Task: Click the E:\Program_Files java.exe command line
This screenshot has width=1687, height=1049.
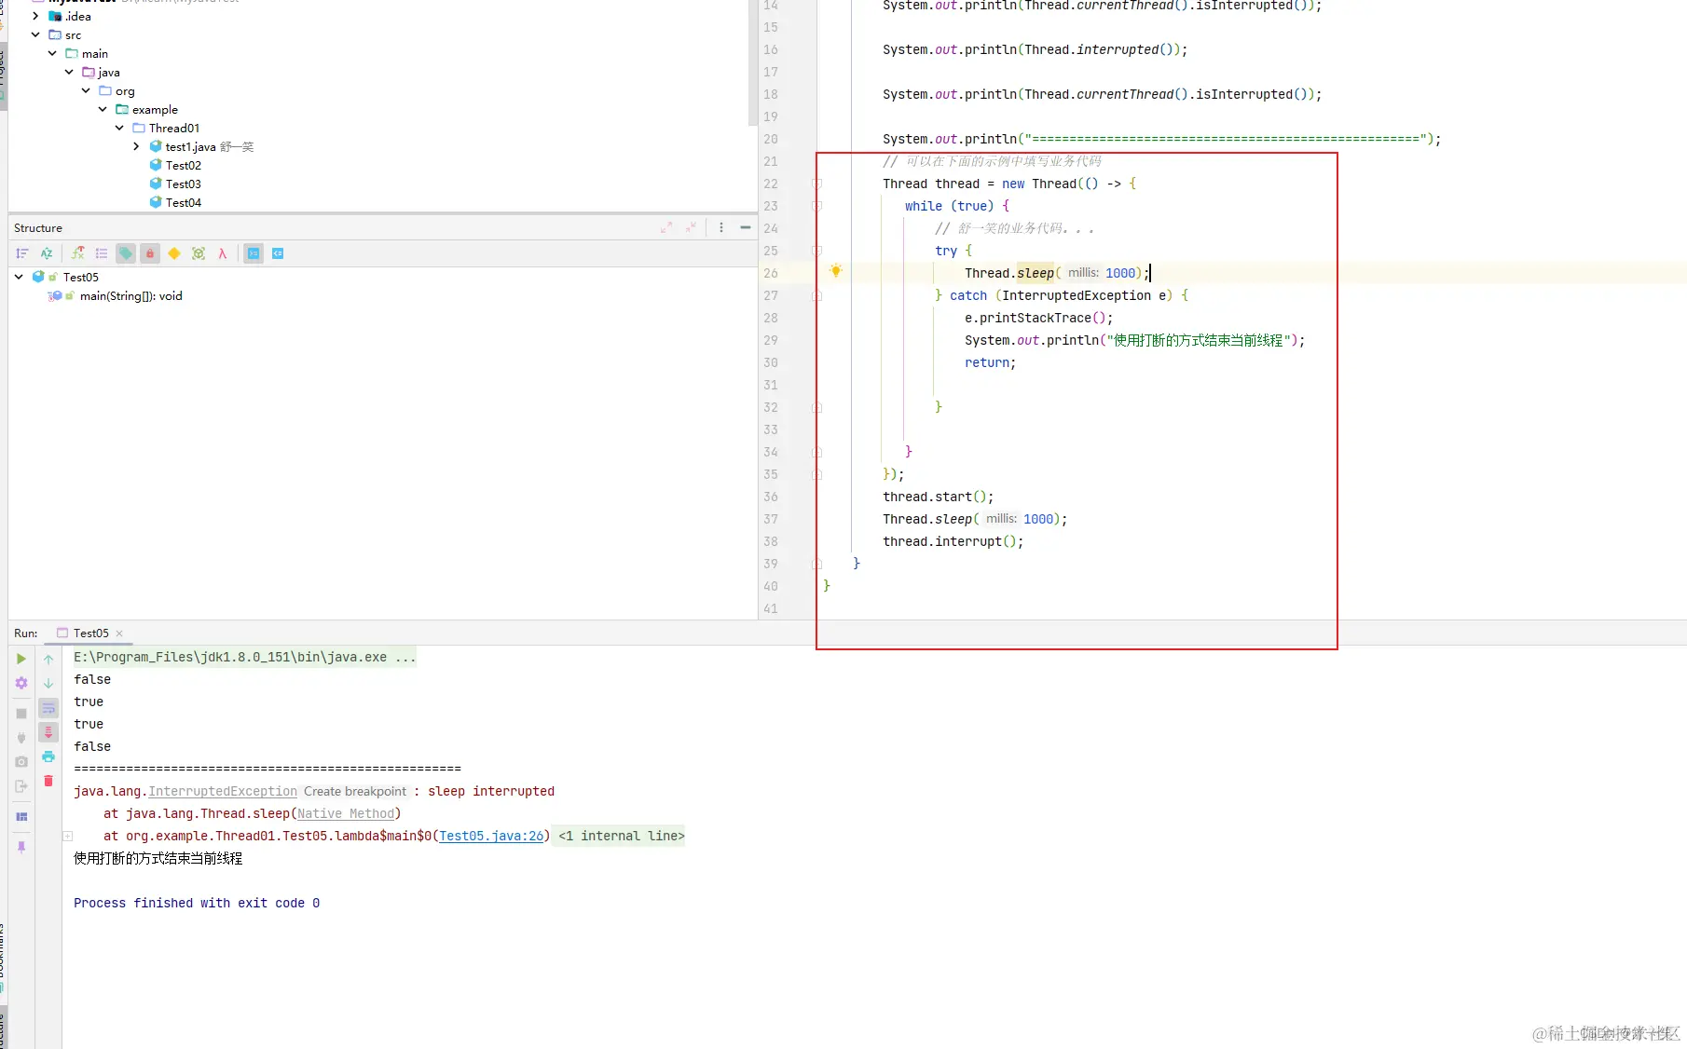Action: pyautogui.click(x=245, y=657)
